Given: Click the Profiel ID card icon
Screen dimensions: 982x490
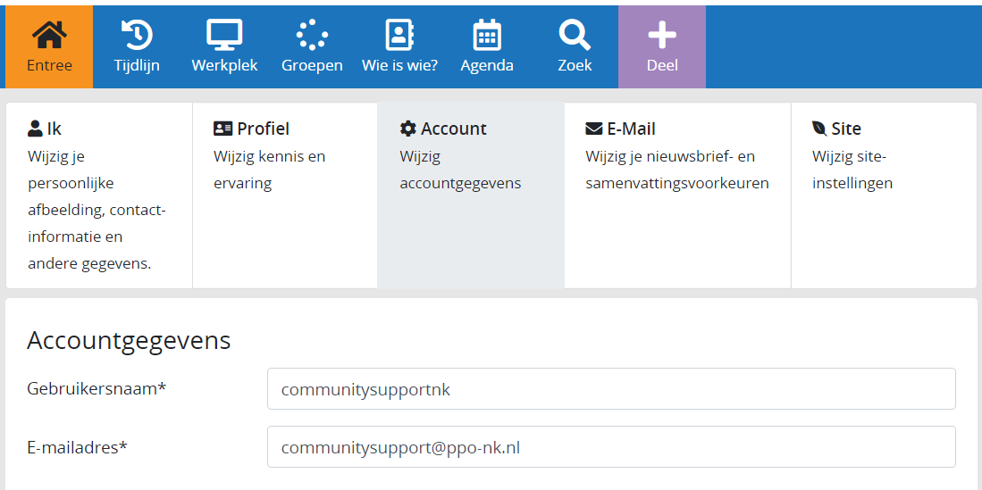Looking at the screenshot, I should [222, 129].
